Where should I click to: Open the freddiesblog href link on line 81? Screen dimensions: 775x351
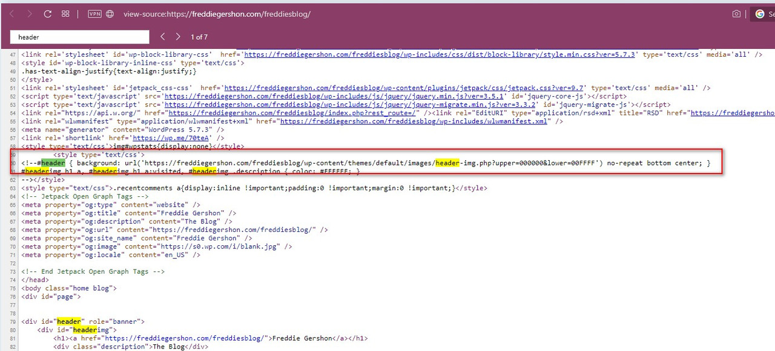coord(186,339)
